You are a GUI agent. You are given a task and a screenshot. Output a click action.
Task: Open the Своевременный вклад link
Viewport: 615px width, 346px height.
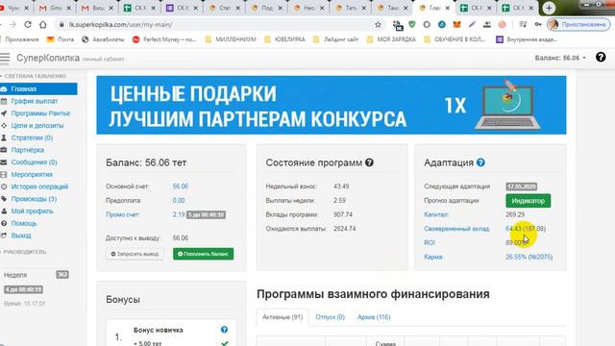pos(456,229)
